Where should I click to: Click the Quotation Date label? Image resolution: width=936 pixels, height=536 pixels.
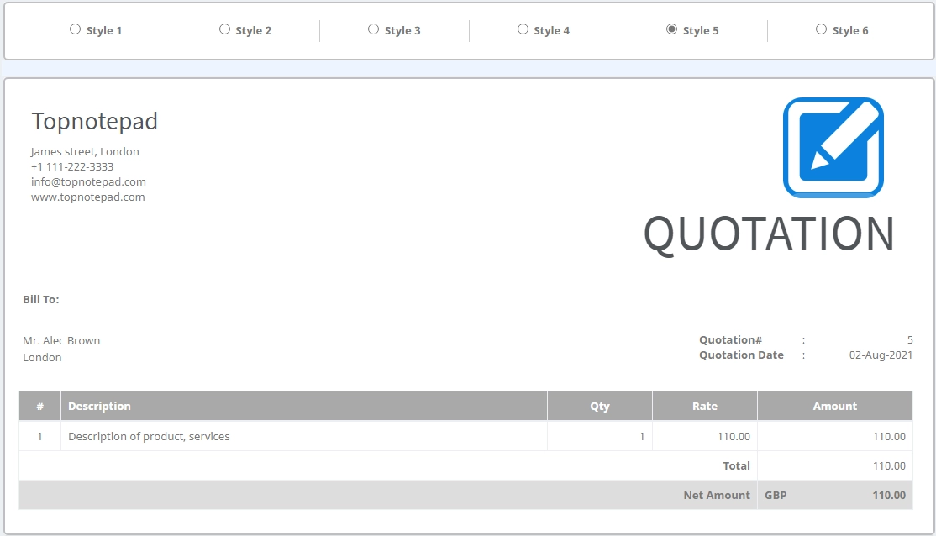741,355
